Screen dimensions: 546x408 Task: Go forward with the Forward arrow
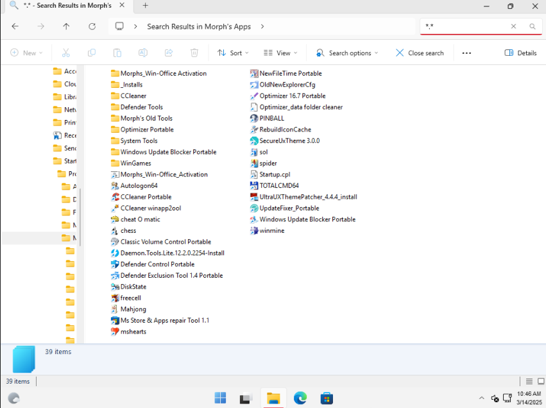click(x=40, y=26)
